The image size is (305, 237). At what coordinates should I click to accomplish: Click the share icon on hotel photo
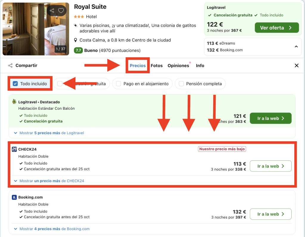[x=52, y=11]
